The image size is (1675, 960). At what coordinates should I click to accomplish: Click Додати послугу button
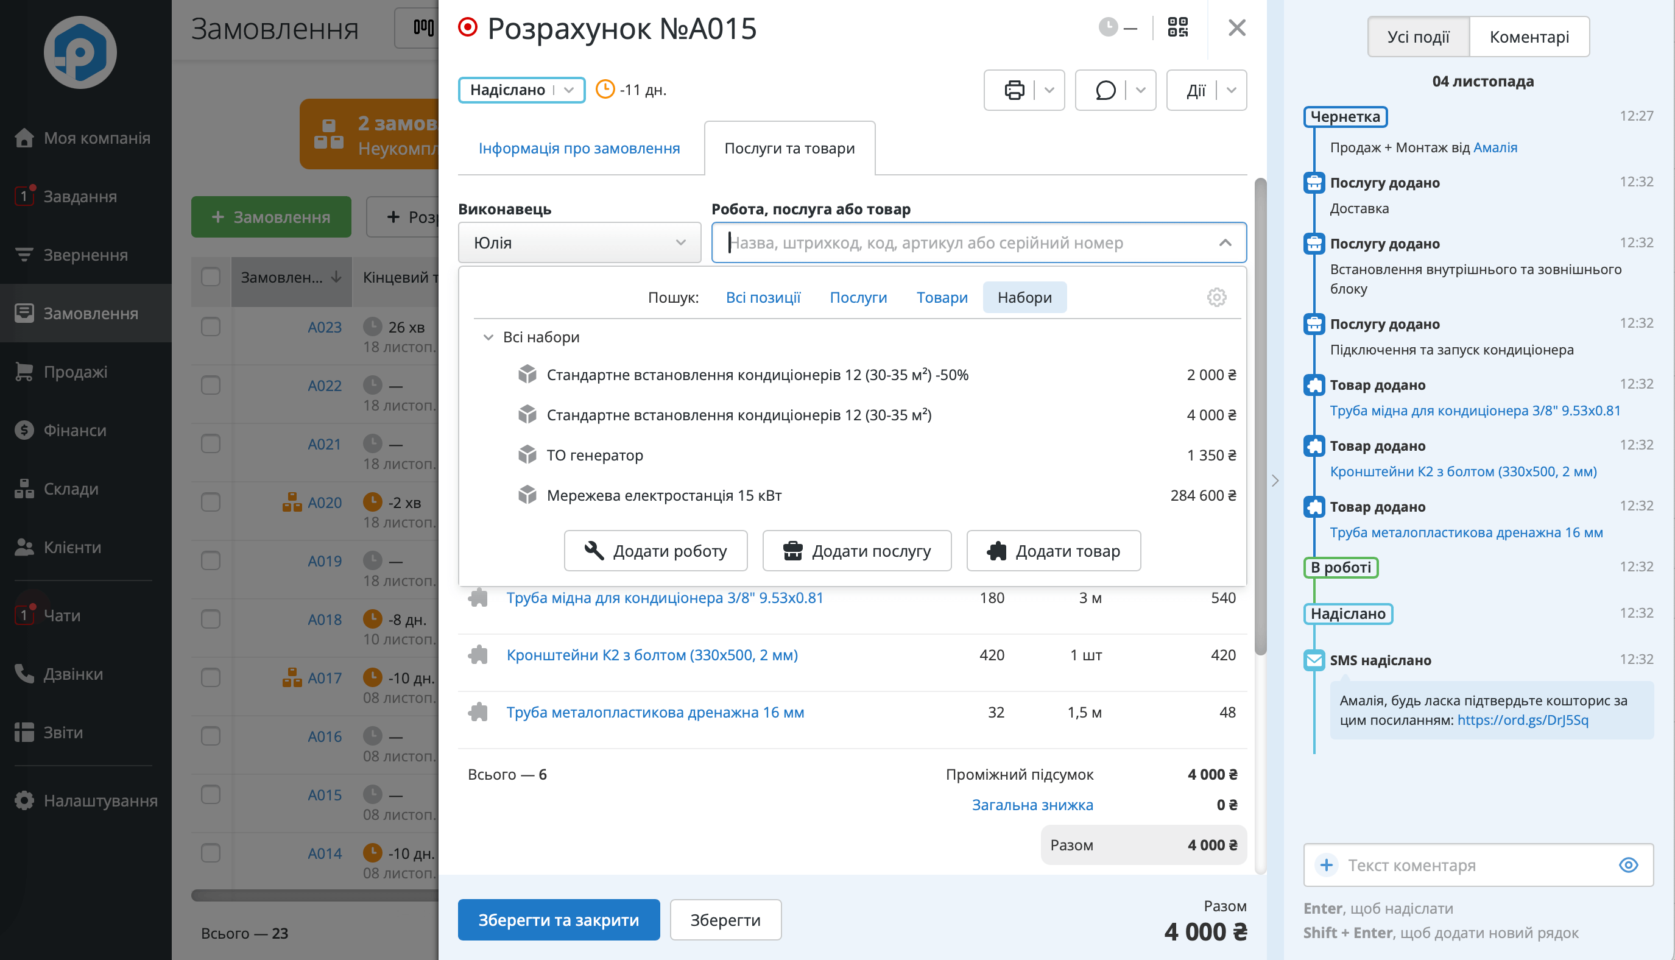coord(856,551)
